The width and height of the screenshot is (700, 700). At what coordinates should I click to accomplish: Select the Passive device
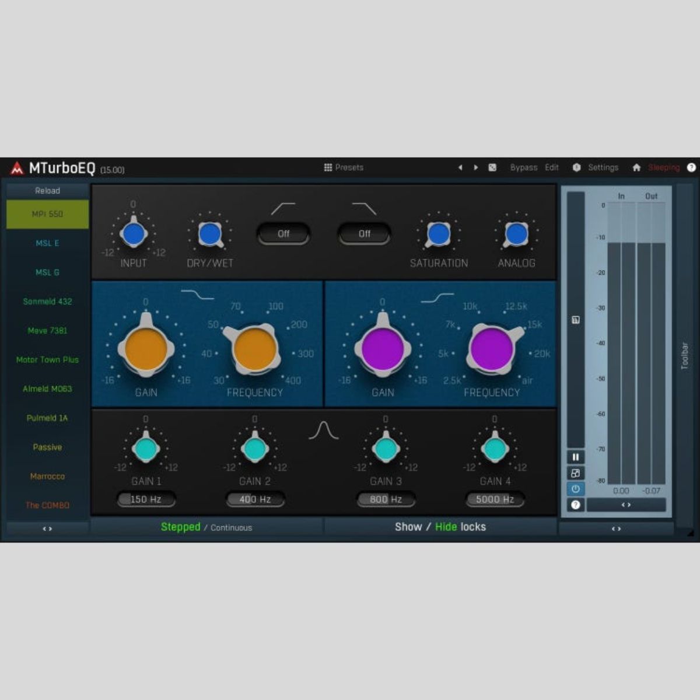(47, 447)
